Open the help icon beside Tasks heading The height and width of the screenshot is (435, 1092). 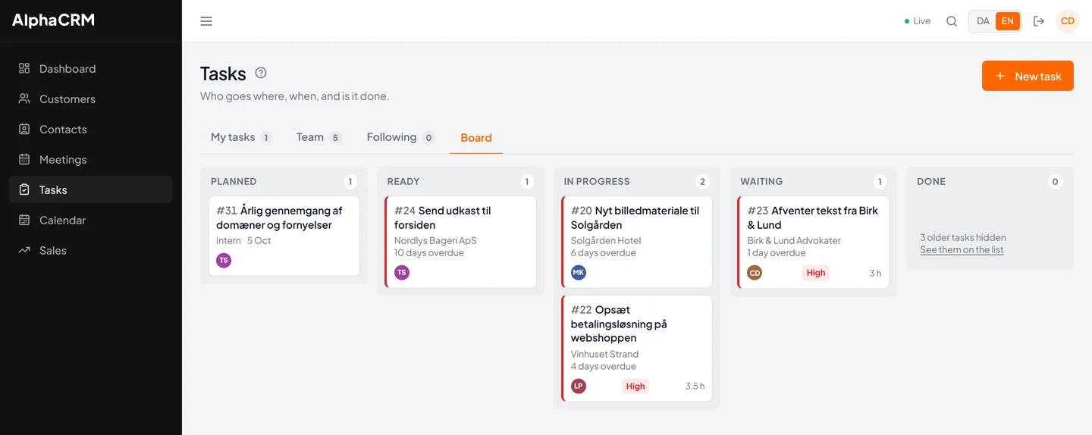coord(261,73)
